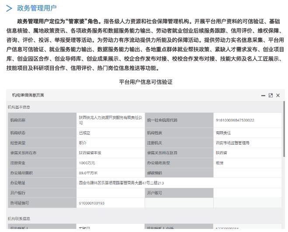The height and width of the screenshot is (232, 288).
Task: Click the 机构基本信息 section header
Action: coord(19,107)
